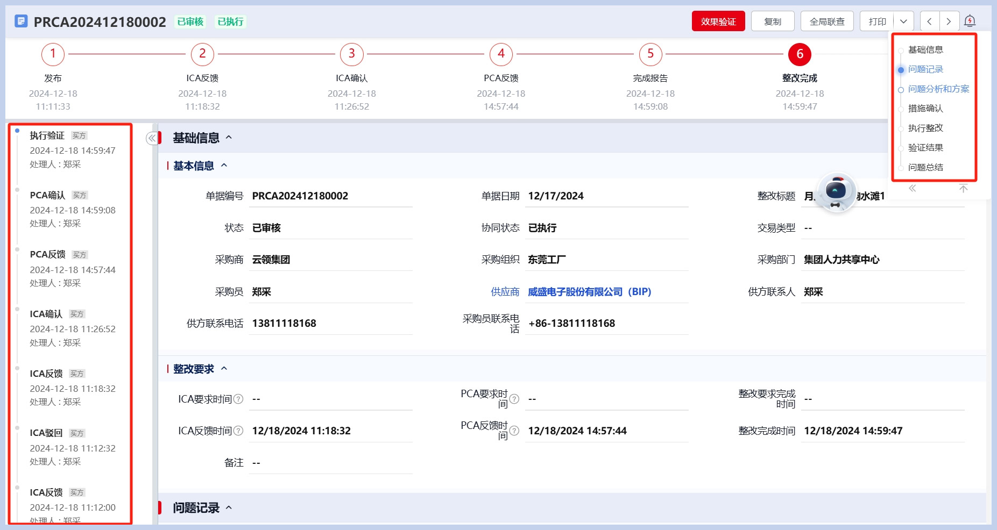Viewport: 997px width, 530px height.
Task: Click the robot assistant icon
Action: (x=836, y=191)
